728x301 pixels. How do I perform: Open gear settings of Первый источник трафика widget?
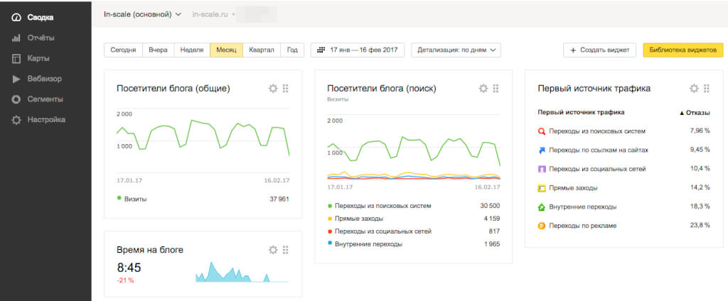(x=694, y=89)
